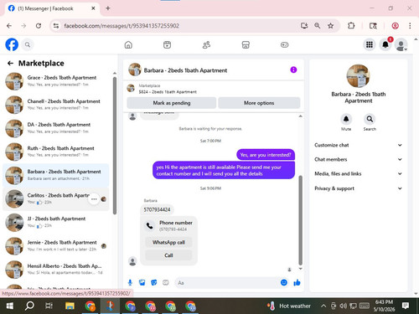
Task: Click the chat messages scrollbar
Action: pos(301,220)
